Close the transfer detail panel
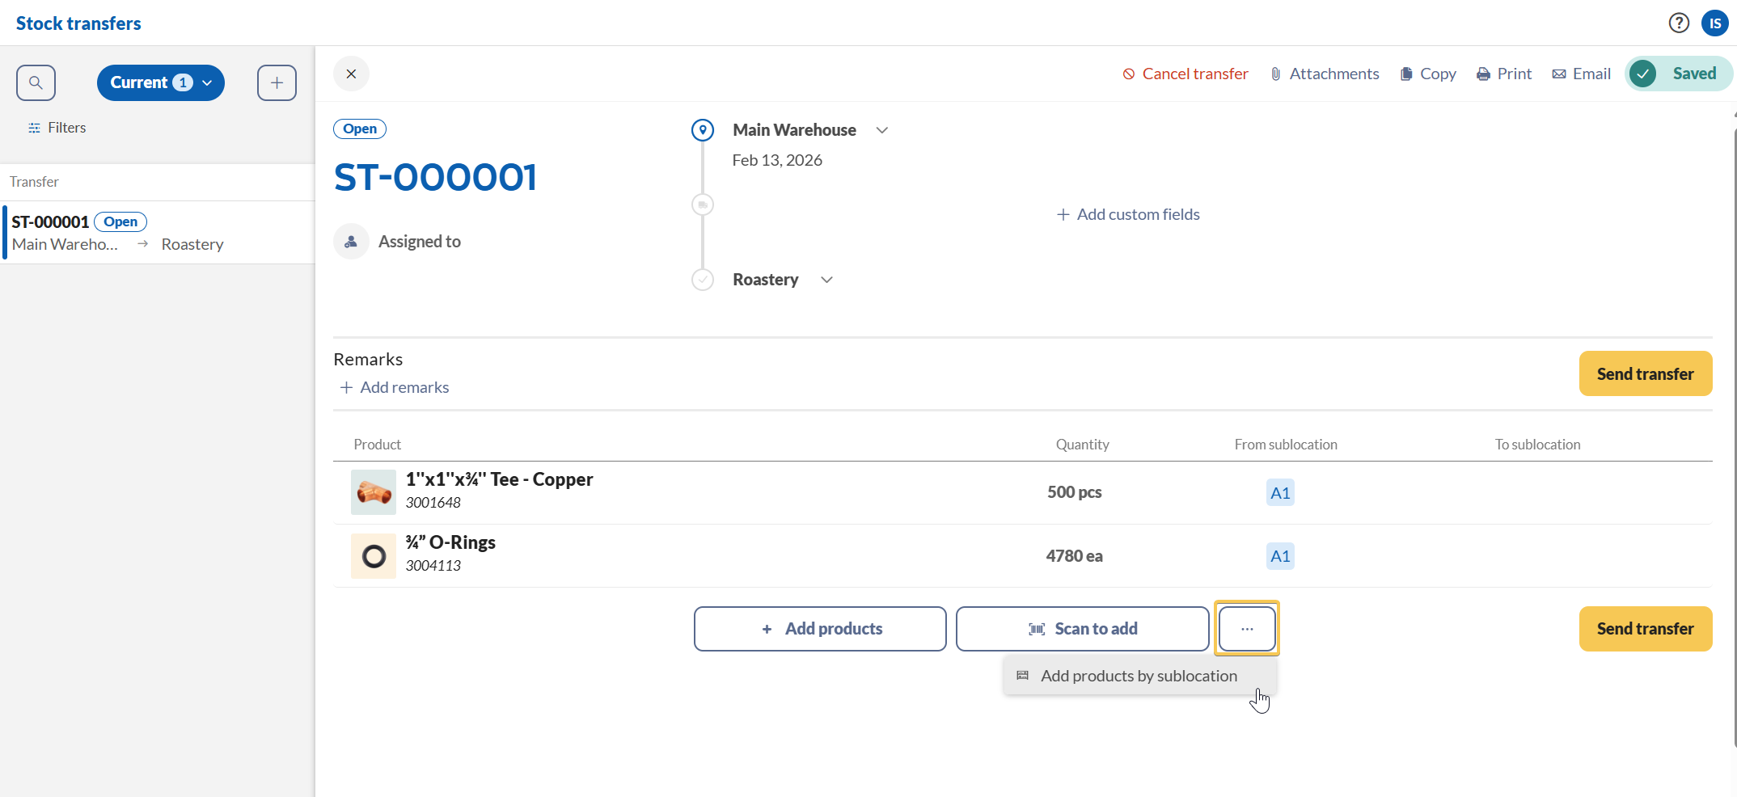The height and width of the screenshot is (797, 1737). (351, 74)
